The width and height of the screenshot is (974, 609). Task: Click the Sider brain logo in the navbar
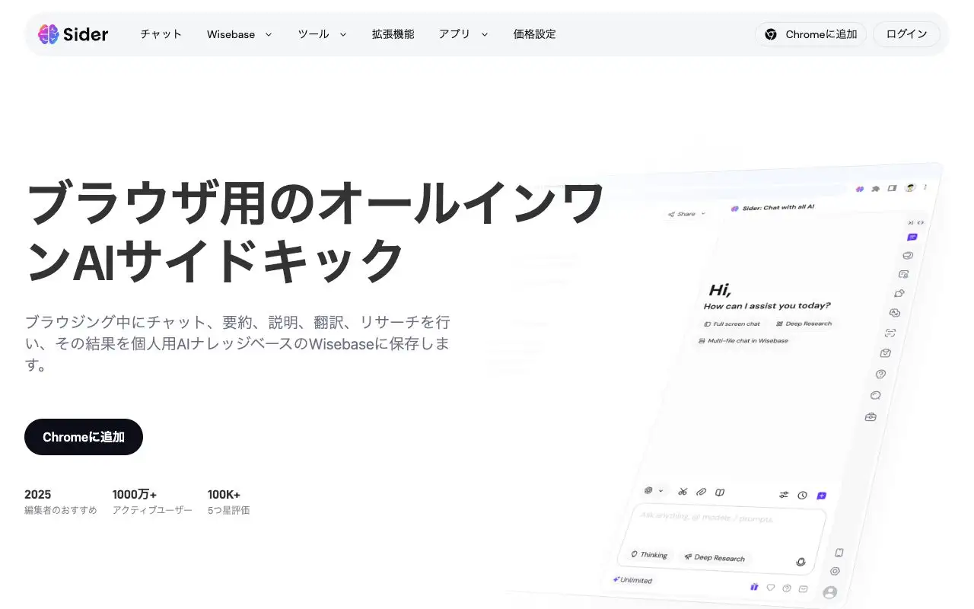click(x=48, y=34)
